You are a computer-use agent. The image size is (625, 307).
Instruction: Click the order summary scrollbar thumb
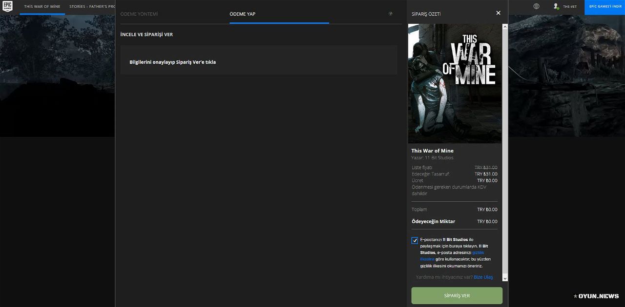click(x=505, y=152)
